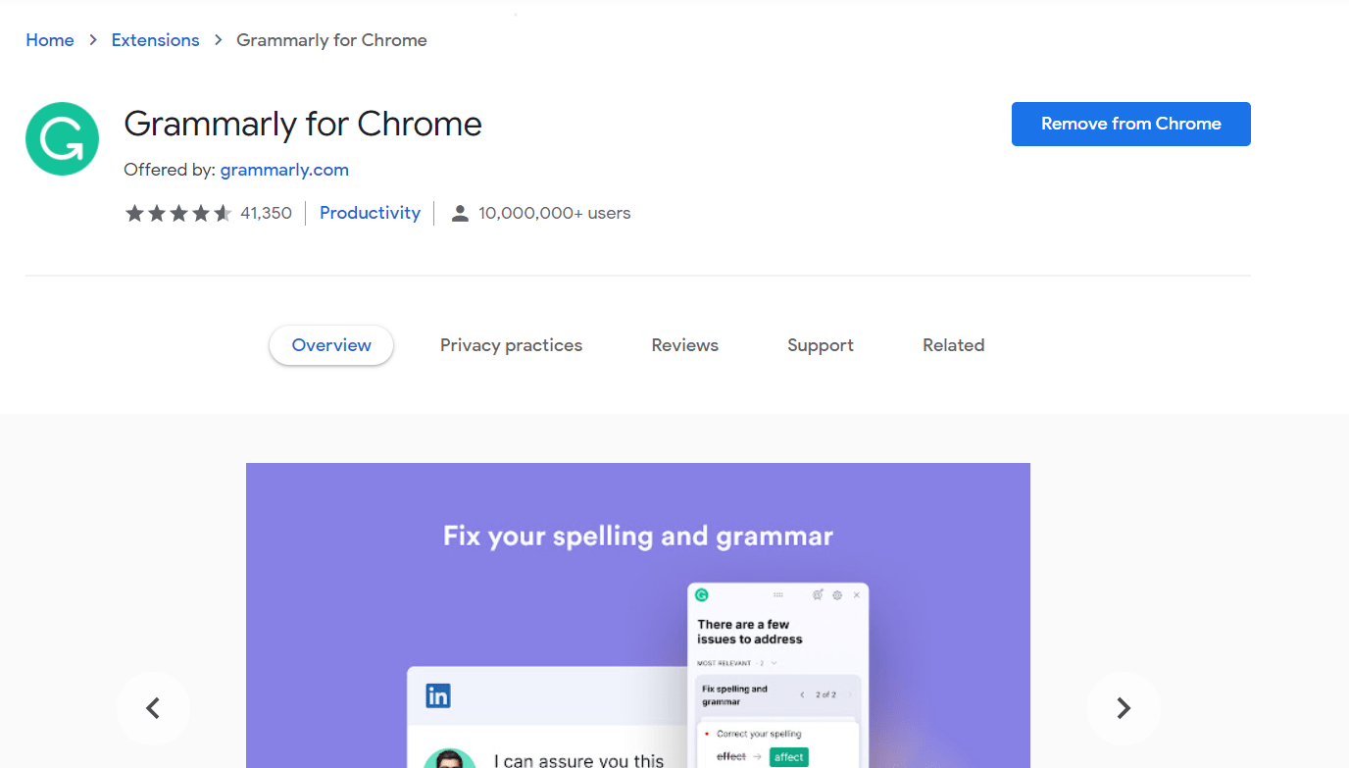This screenshot has height=768, width=1349.
Task: Click the green G logo in the popup preview
Action: (702, 594)
